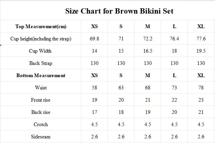Viewport: 215px width, 143px height.
Task: Select the Cup Width row label
Action: point(41,51)
